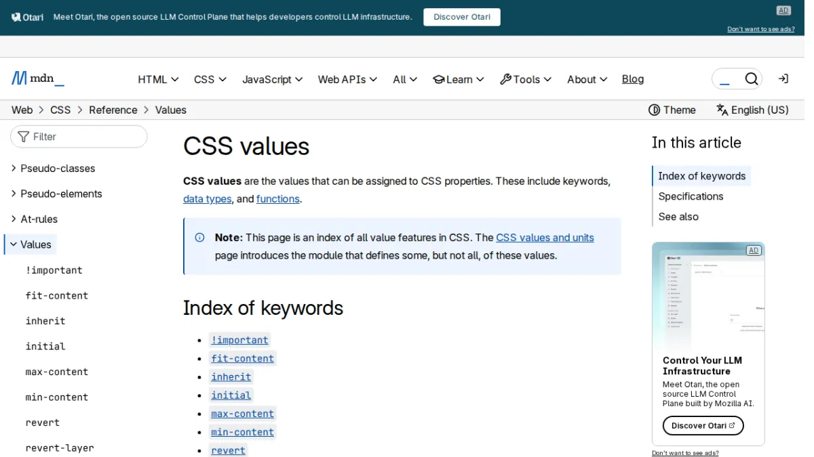The image size is (814, 457).
Task: Go to Web breadcrumb
Action: 22,110
